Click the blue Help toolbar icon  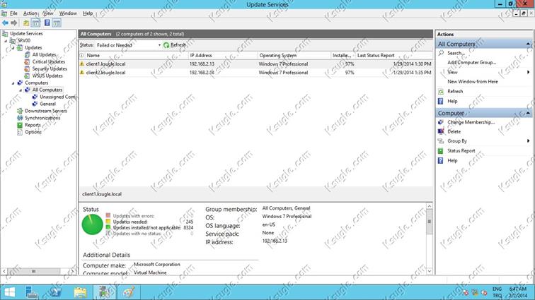tap(47, 23)
